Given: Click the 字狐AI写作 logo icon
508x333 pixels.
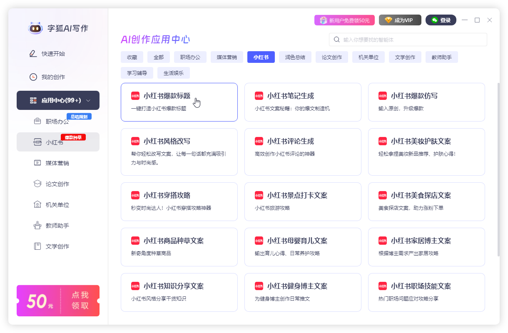Looking at the screenshot, I should click(x=35, y=28).
